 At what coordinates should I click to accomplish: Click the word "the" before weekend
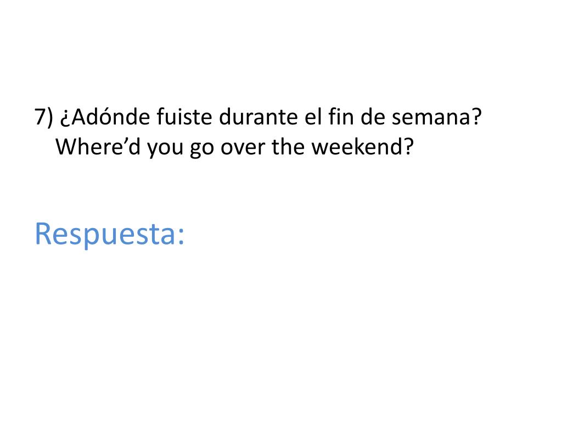click(x=289, y=146)
